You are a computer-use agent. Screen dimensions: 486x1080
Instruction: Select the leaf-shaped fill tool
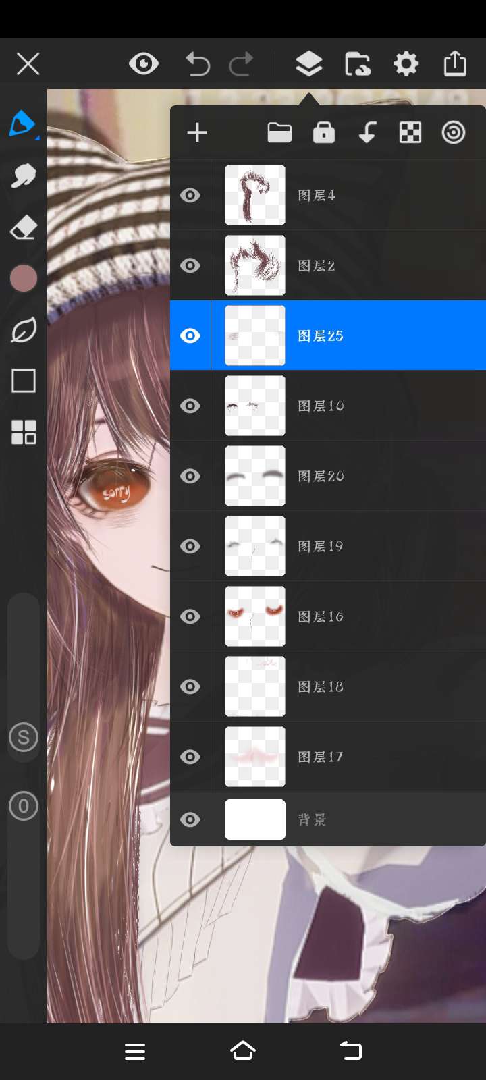point(24,330)
